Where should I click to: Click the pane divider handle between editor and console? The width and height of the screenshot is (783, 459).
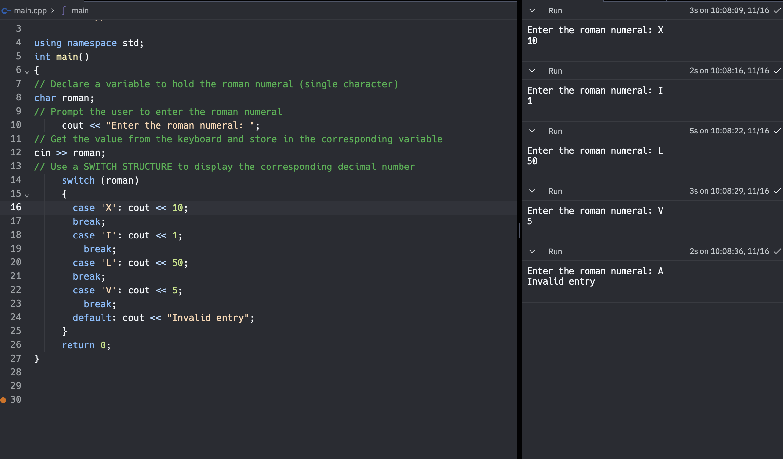(520, 230)
